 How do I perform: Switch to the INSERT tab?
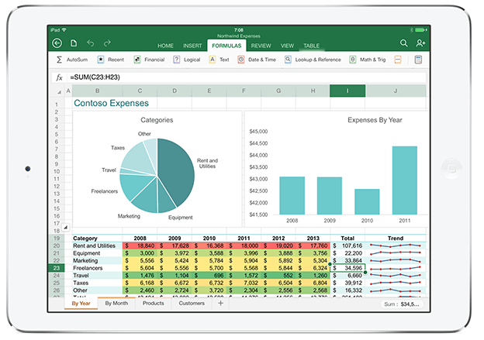pyautogui.click(x=192, y=46)
